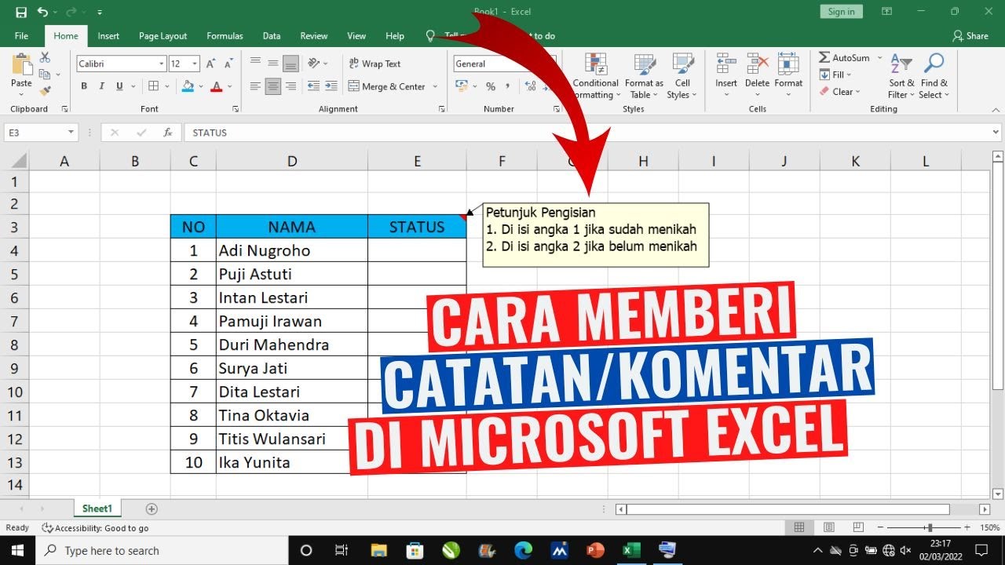Screen dimensions: 1005x565
Task: Toggle Wrap Text
Action: point(374,64)
